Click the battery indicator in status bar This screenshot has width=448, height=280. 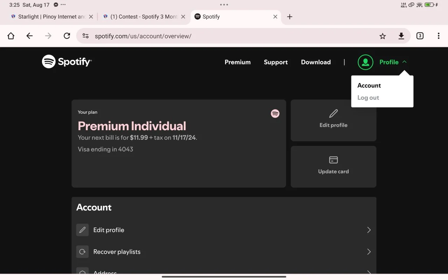(429, 5)
